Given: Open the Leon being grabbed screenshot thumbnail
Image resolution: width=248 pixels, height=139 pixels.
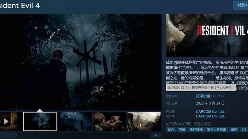Looking at the screenshot, I should tap(109, 122).
